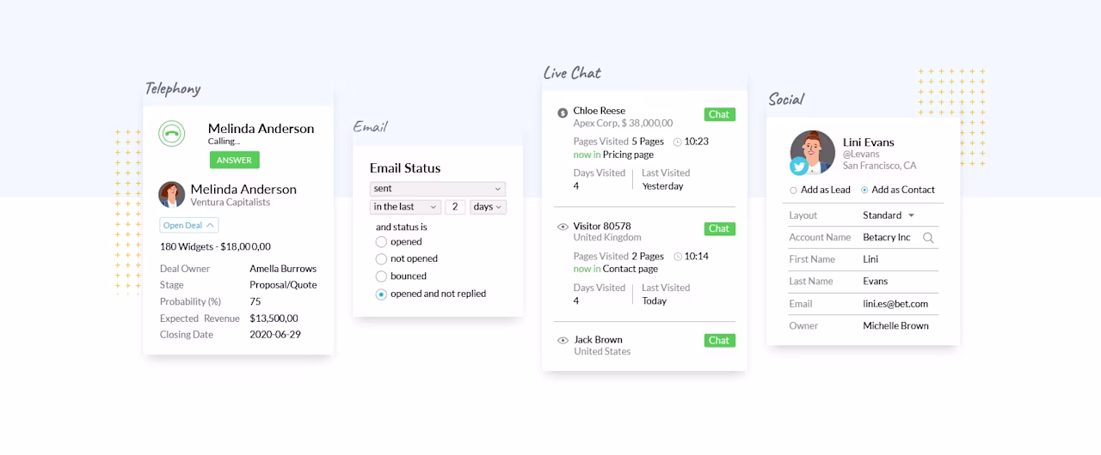Click 'San Francisco, CA' location text

click(x=880, y=166)
